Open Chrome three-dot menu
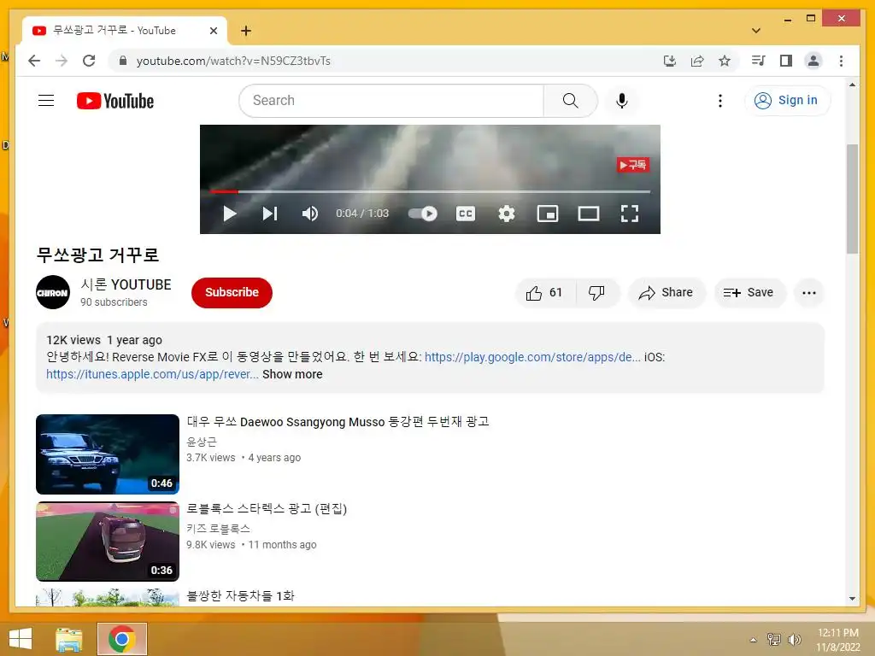Viewport: 875px width, 656px height. click(841, 61)
